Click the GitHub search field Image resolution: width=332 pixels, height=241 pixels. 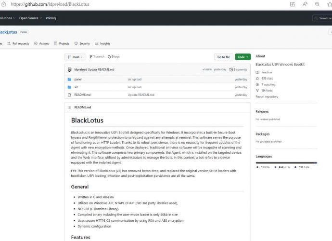[x=322, y=18]
